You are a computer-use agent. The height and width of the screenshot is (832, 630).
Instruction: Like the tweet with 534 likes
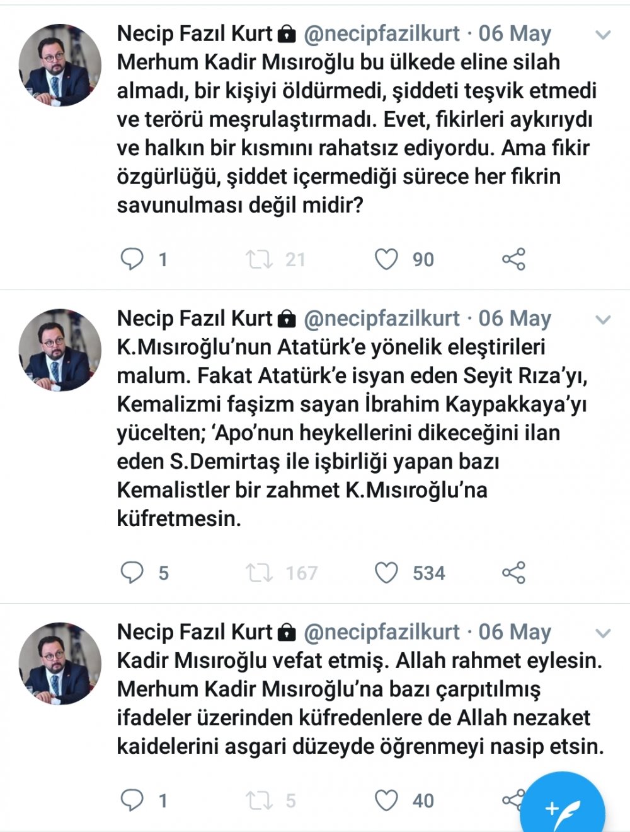click(x=386, y=573)
